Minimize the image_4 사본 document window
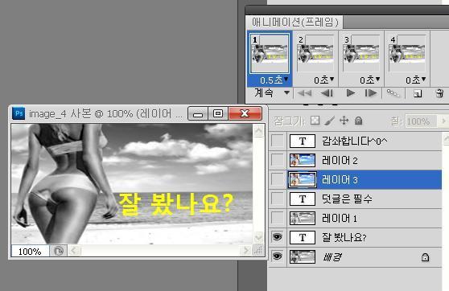Image resolution: width=449 pixels, height=291 pixels. click(198, 113)
